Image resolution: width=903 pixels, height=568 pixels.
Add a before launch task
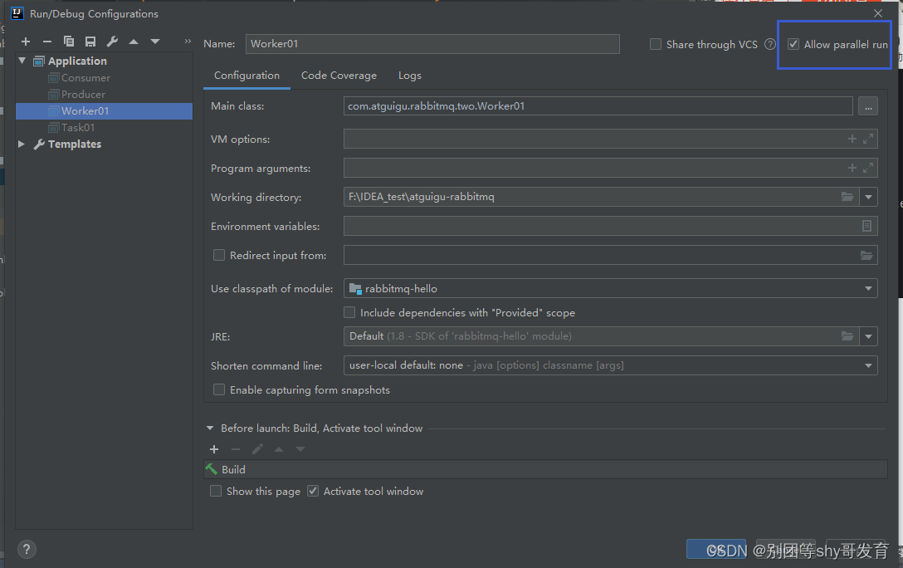(214, 449)
